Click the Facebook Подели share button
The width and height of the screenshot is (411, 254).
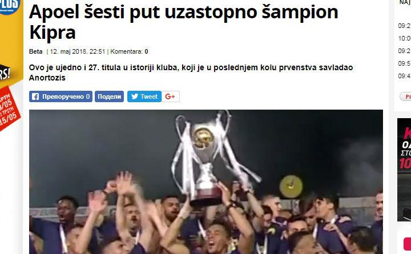(109, 96)
